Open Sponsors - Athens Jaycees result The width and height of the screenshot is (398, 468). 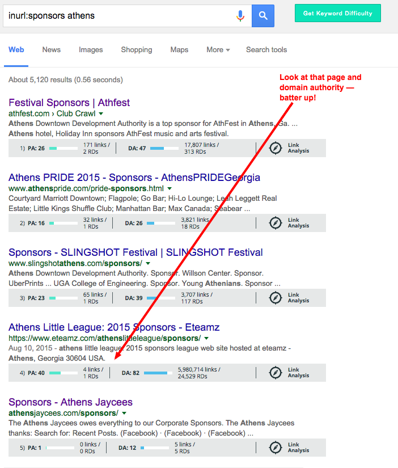point(70,402)
